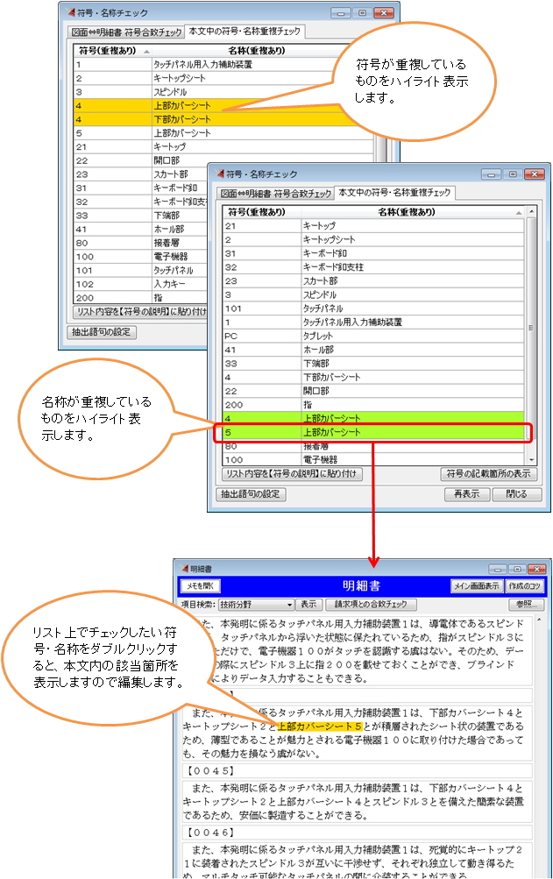The width and height of the screenshot is (553, 879).
Task: Select row 5 上部カバーシート in back window
Action: pos(223,133)
